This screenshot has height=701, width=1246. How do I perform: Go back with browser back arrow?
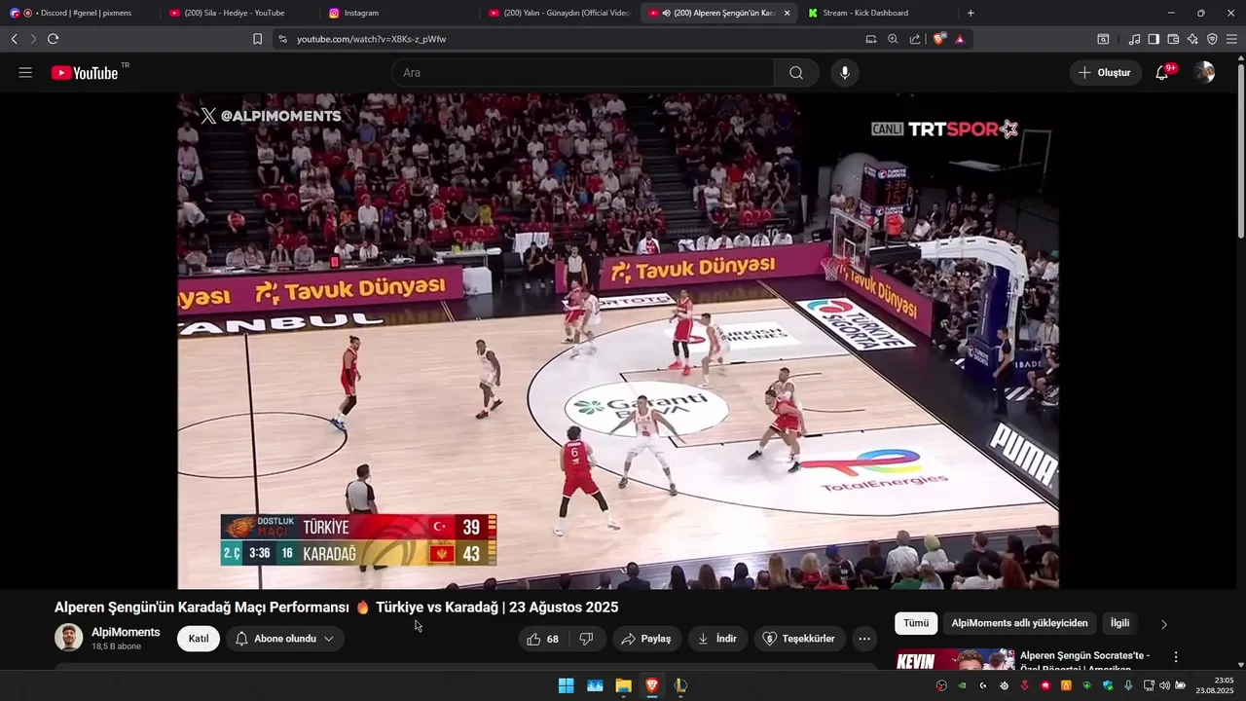(x=14, y=39)
